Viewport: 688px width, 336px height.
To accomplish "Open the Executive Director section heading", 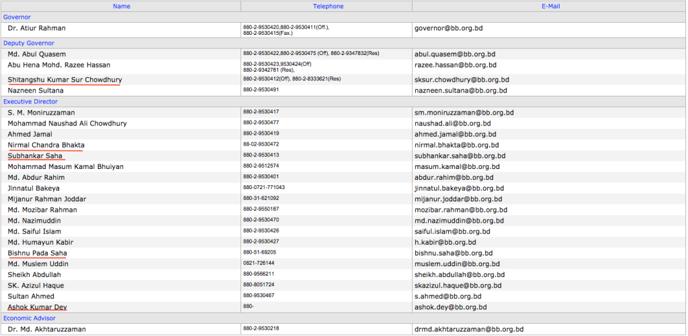I will point(30,101).
